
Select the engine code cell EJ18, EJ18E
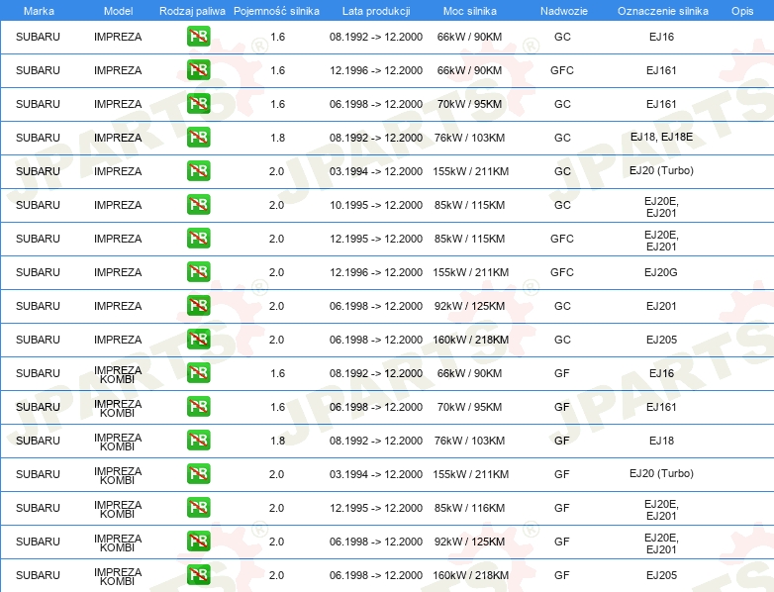[x=661, y=137]
